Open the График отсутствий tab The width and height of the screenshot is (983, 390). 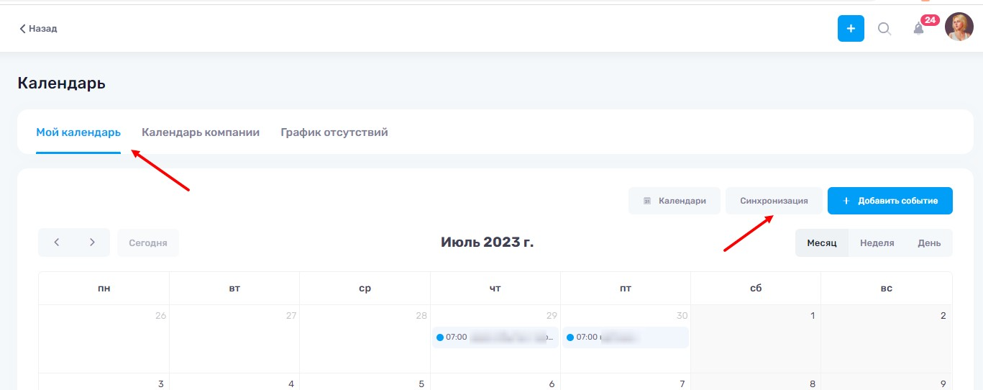point(334,132)
